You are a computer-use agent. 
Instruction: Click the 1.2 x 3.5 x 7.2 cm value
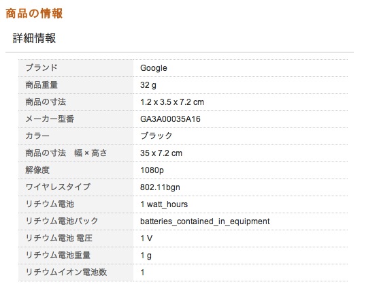point(172,102)
